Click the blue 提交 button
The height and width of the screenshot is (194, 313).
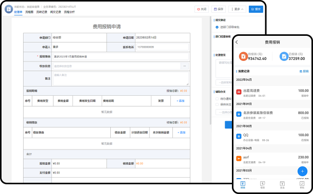(256, 9)
